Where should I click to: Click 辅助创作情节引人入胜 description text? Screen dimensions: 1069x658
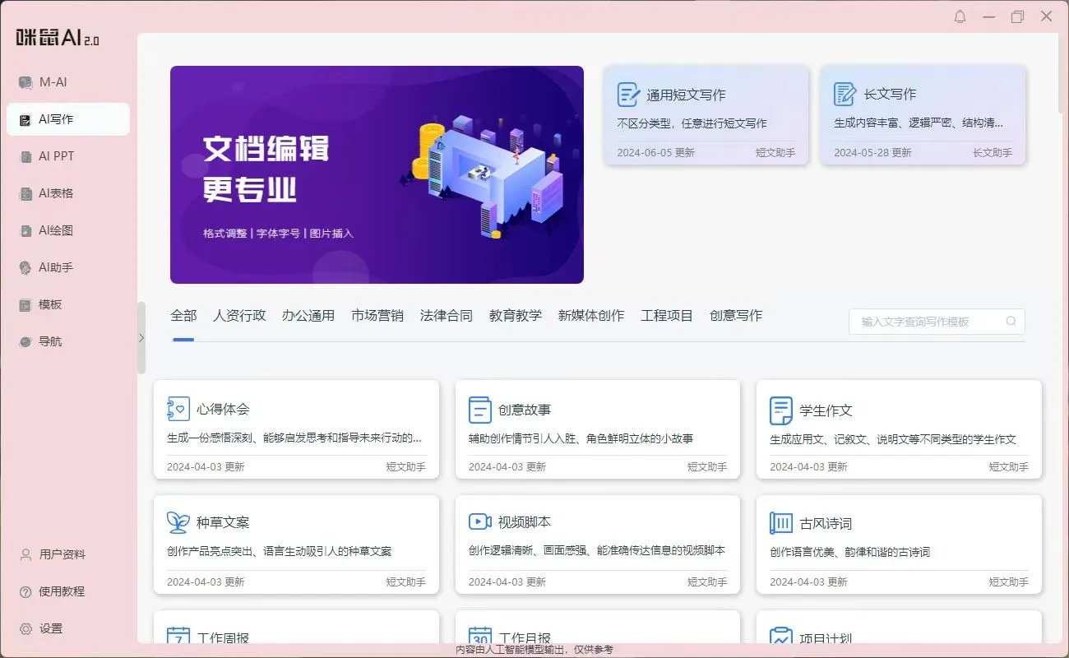pyautogui.click(x=581, y=439)
